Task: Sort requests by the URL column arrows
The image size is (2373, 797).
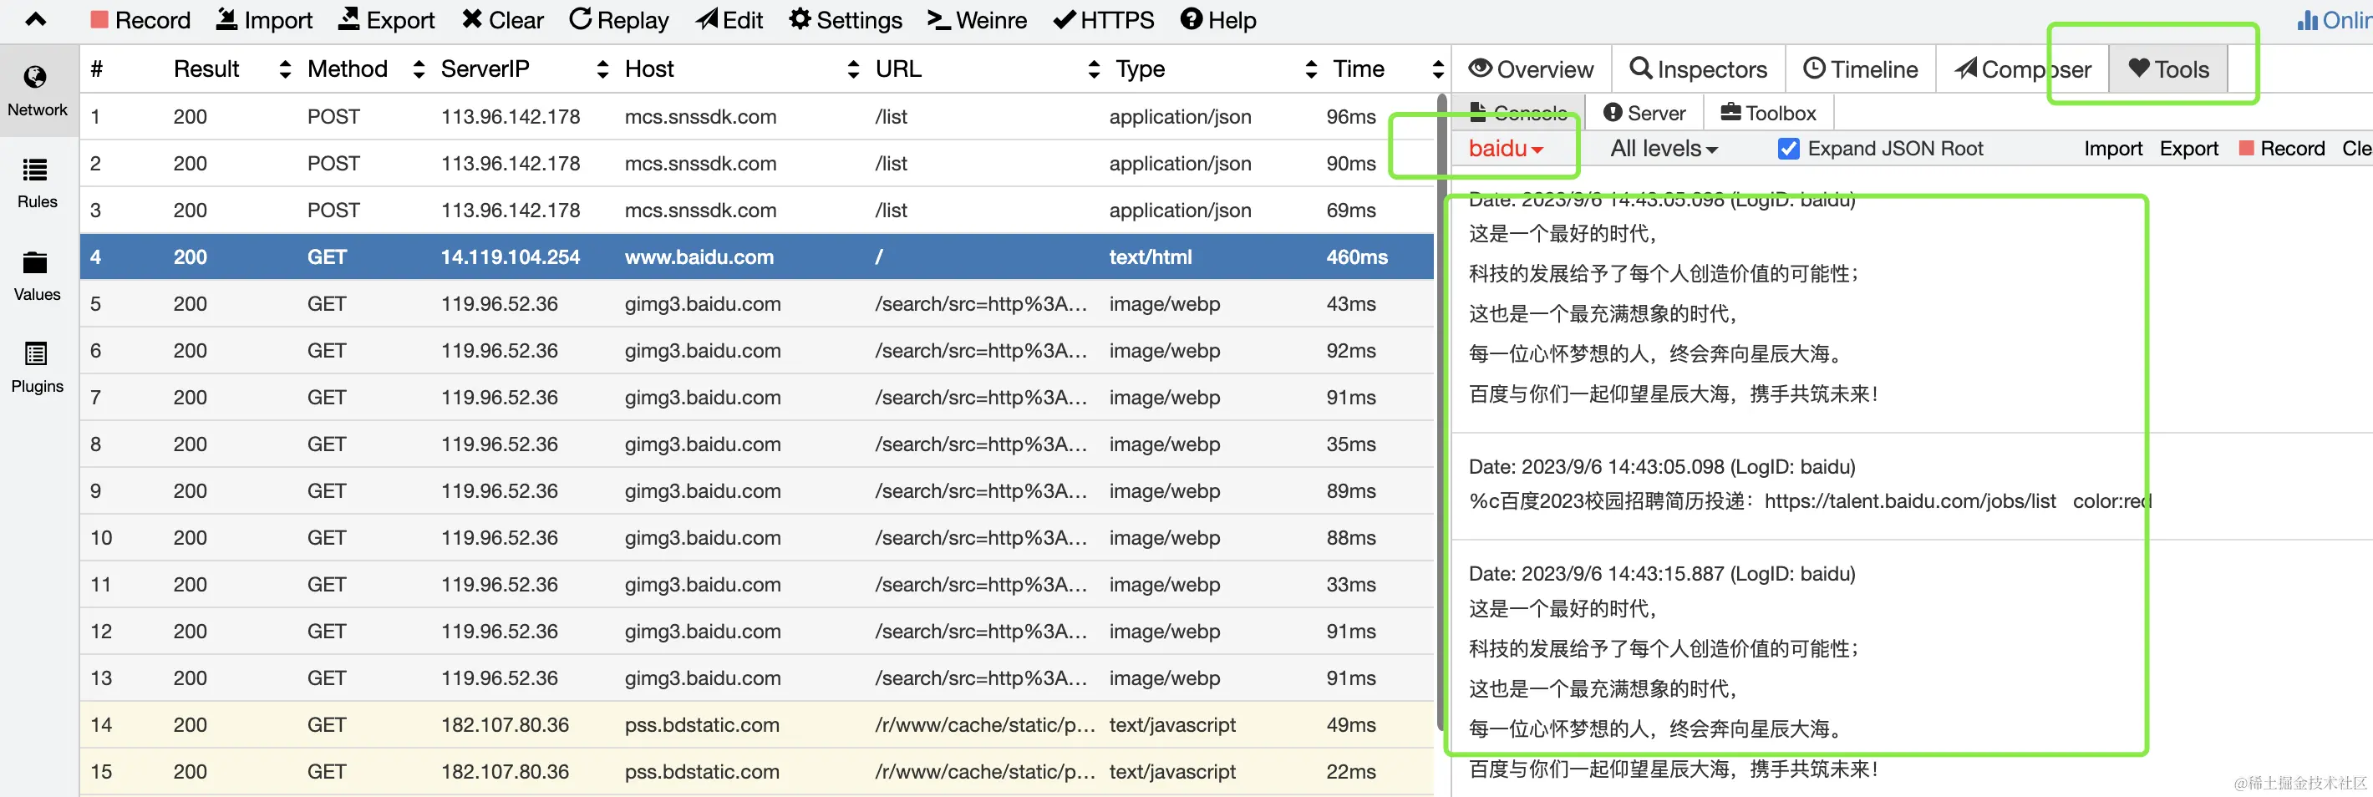Action: click(x=1094, y=69)
